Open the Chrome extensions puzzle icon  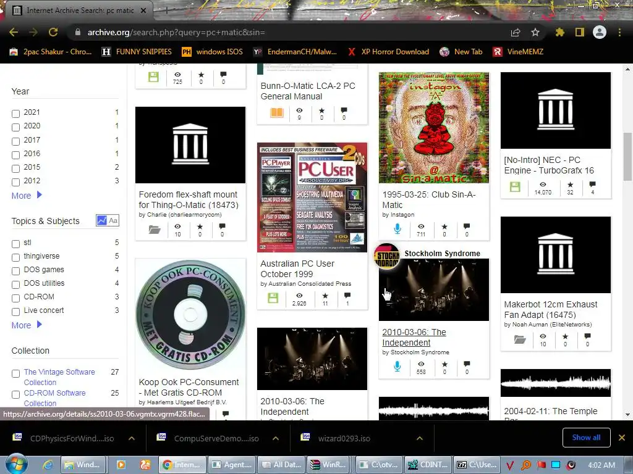coord(560,32)
